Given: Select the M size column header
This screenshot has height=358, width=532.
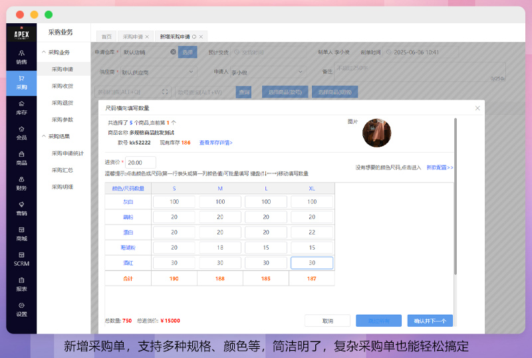Looking at the screenshot, I should (x=220, y=189).
